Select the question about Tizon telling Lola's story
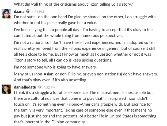Viewport: 167px width, 126px height. (x=73, y=4)
